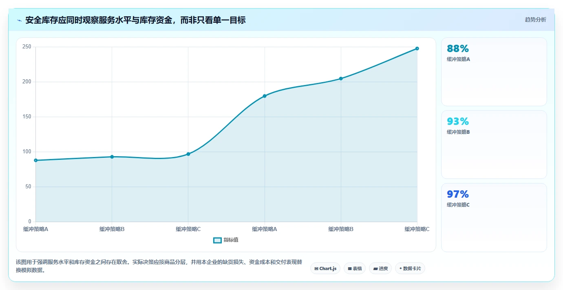Click the 指标值 legend color box

point(218,240)
